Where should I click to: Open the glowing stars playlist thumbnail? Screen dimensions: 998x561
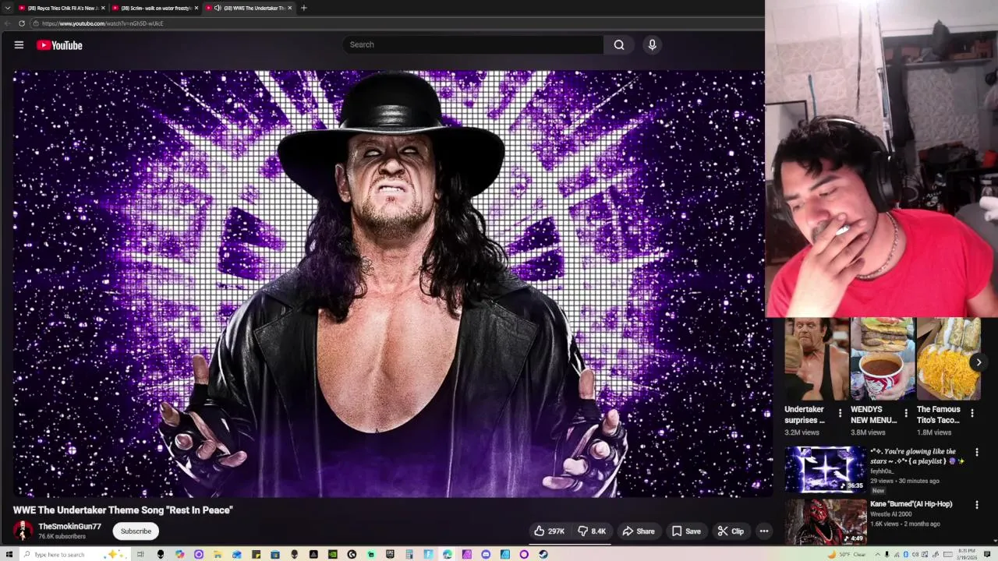[x=825, y=469]
